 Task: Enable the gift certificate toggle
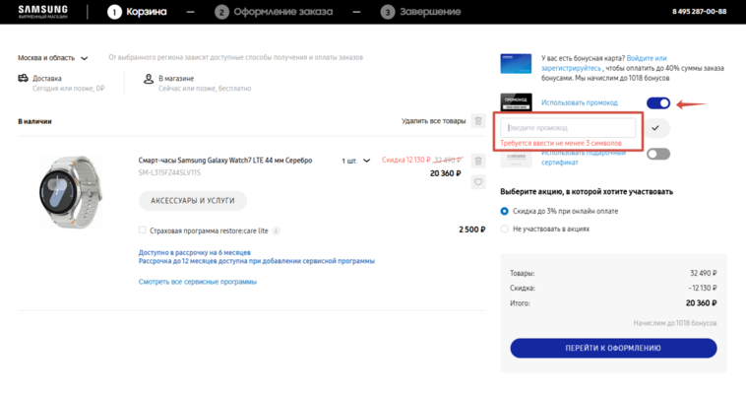pyautogui.click(x=658, y=154)
